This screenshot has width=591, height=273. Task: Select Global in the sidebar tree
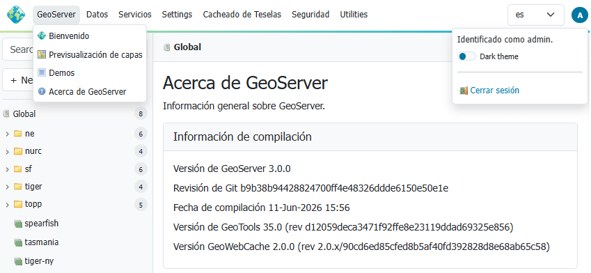24,114
